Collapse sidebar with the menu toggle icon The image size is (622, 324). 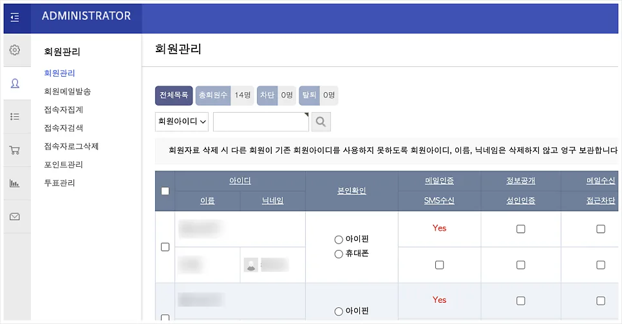pyautogui.click(x=15, y=17)
